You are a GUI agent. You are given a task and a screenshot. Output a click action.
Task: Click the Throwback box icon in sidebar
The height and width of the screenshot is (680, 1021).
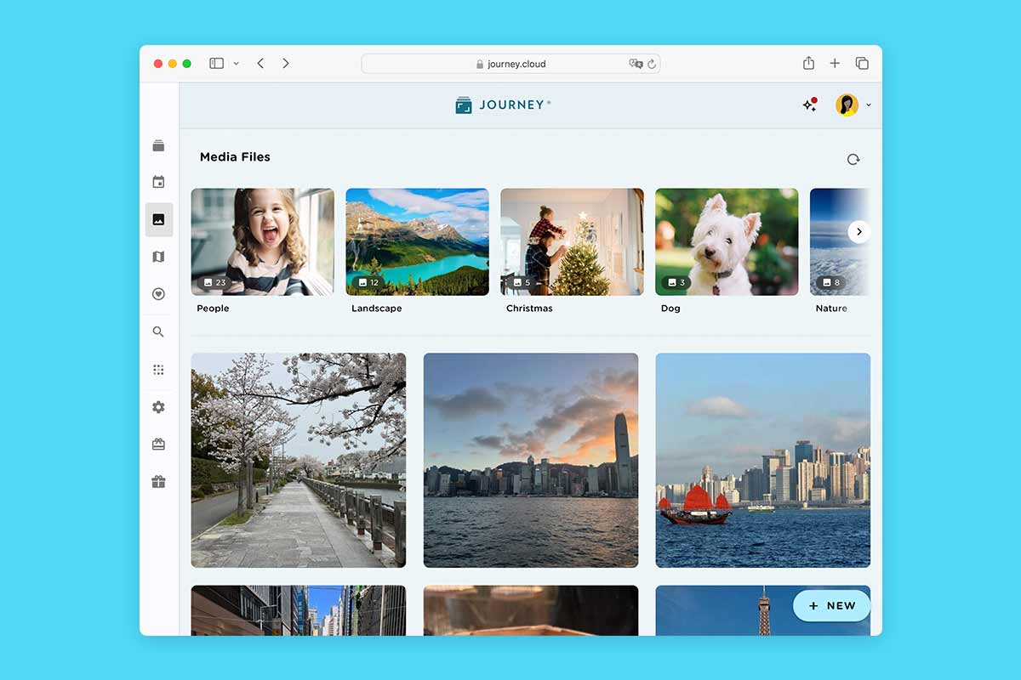(158, 444)
